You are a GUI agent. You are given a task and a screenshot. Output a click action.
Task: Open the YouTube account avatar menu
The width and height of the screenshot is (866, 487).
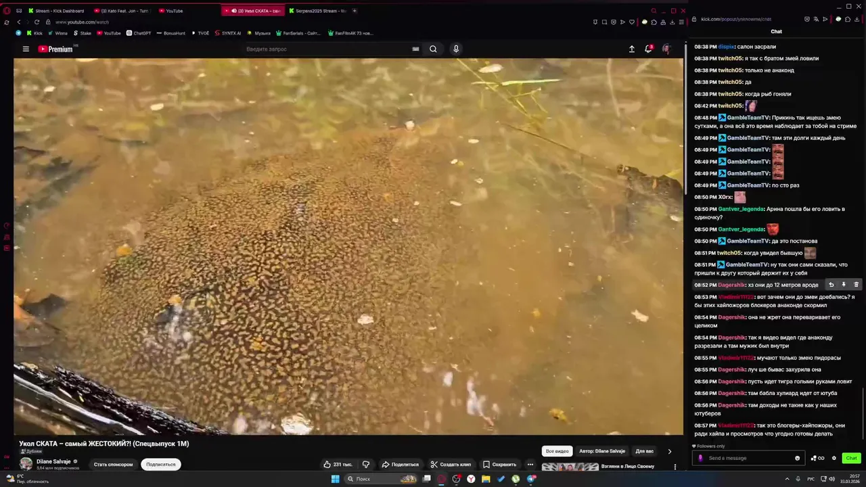click(666, 49)
